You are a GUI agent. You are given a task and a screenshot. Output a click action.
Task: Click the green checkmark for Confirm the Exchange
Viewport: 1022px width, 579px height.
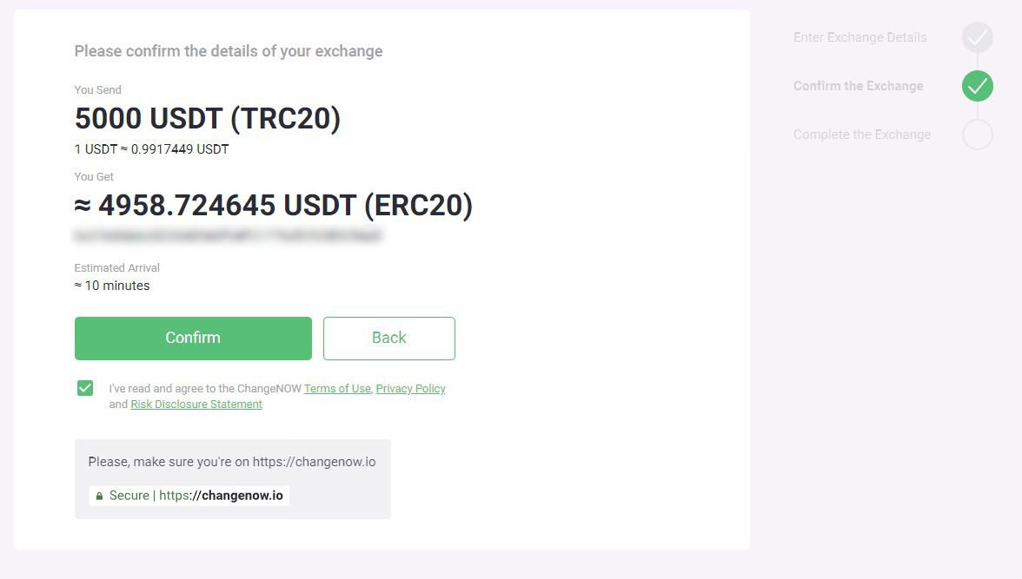(x=977, y=86)
